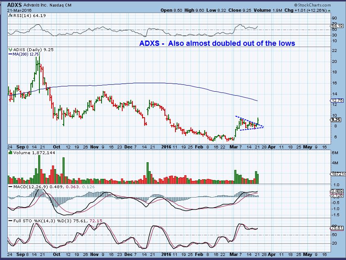Click the tallest green volume bar in September
Image resolution: width=346 pixels, height=260 pixels.
39,169
